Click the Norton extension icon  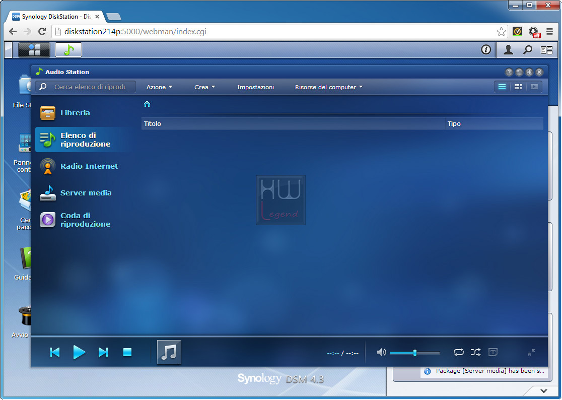[x=517, y=32]
